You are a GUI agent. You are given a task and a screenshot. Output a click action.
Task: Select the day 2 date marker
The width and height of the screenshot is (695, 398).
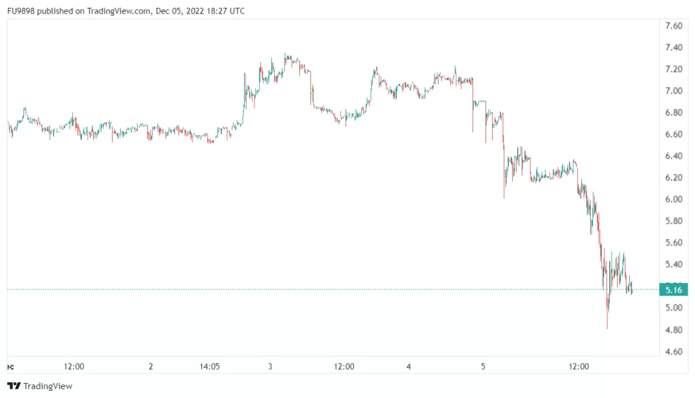(x=151, y=367)
